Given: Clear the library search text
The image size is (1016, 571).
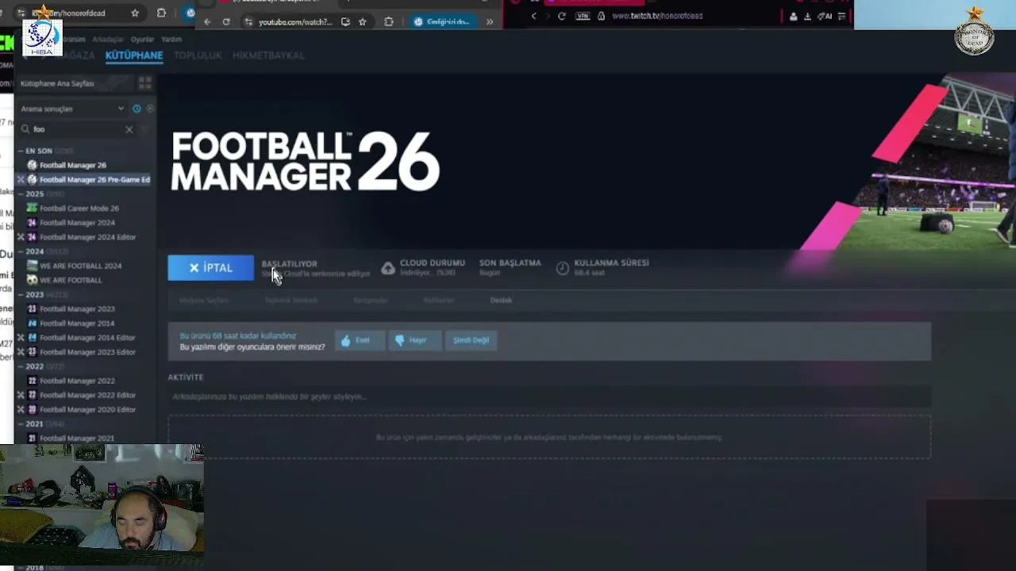Looking at the screenshot, I should [x=129, y=129].
